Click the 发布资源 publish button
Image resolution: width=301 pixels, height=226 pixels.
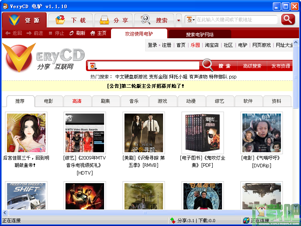[x=281, y=66]
